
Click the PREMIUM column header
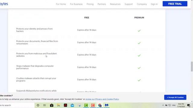[x=139, y=17]
